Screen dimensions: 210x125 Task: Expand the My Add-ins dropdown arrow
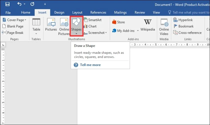click(x=138, y=31)
